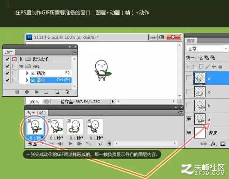Click lock image pixels brush icon
Screen dimensions: 229x179
click(207, 67)
